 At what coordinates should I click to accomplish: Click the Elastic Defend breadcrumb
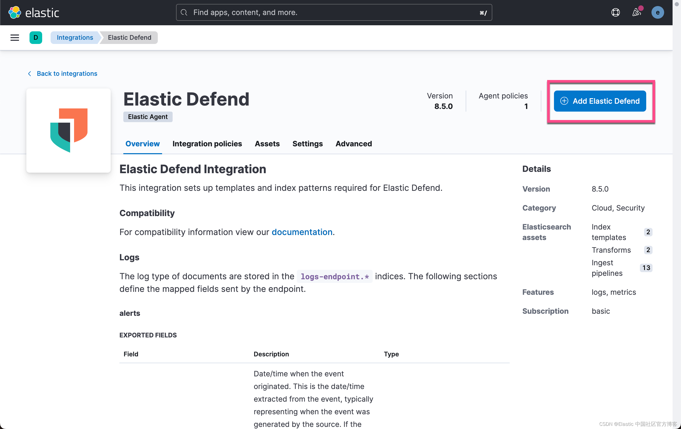[x=129, y=38]
